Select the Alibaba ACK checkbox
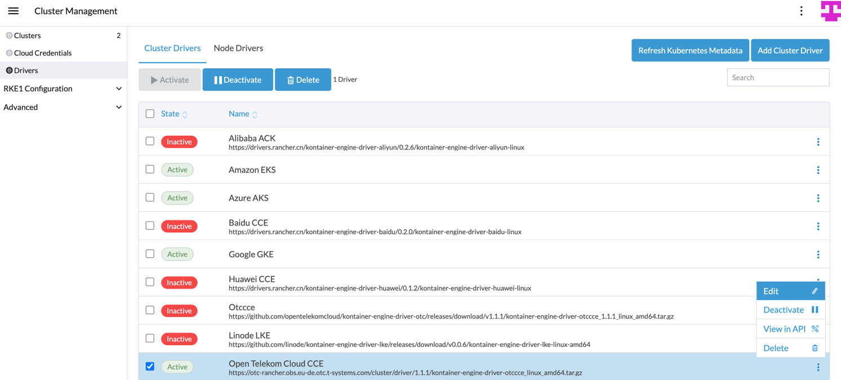 pyautogui.click(x=150, y=141)
